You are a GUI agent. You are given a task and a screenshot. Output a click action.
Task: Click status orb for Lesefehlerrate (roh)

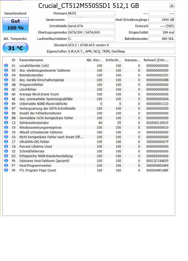click(6, 66)
